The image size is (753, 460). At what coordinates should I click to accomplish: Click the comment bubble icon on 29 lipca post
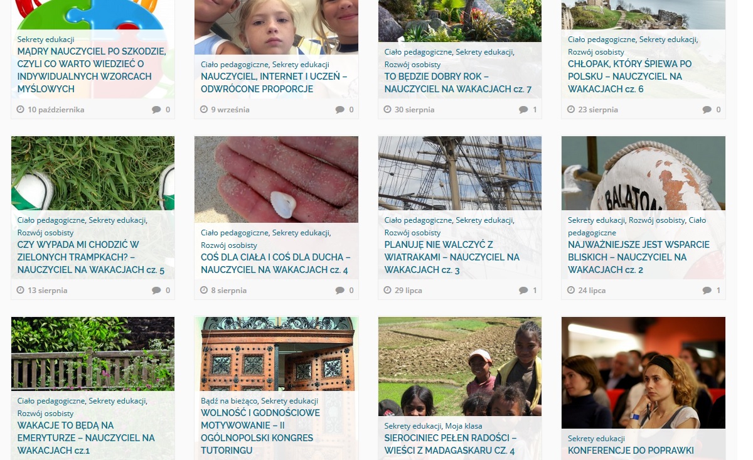pyautogui.click(x=523, y=291)
